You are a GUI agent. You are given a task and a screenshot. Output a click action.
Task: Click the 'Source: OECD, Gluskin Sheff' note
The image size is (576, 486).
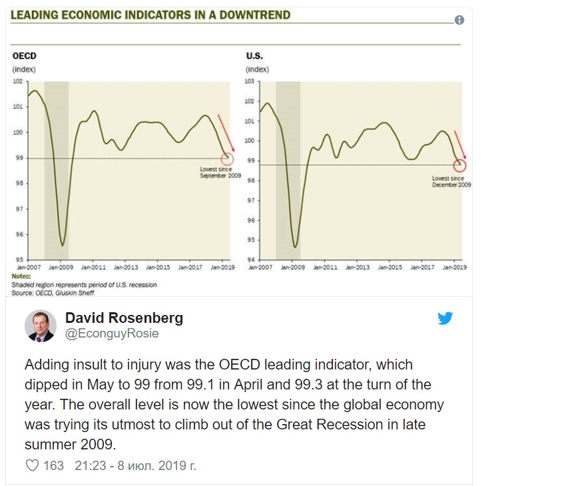pyautogui.click(x=53, y=293)
